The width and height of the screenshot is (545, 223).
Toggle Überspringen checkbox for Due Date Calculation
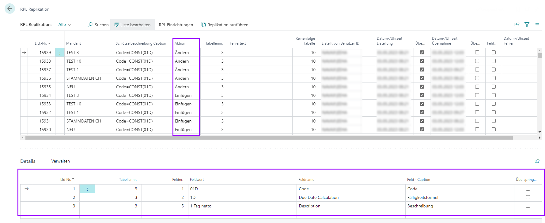pyautogui.click(x=528, y=197)
